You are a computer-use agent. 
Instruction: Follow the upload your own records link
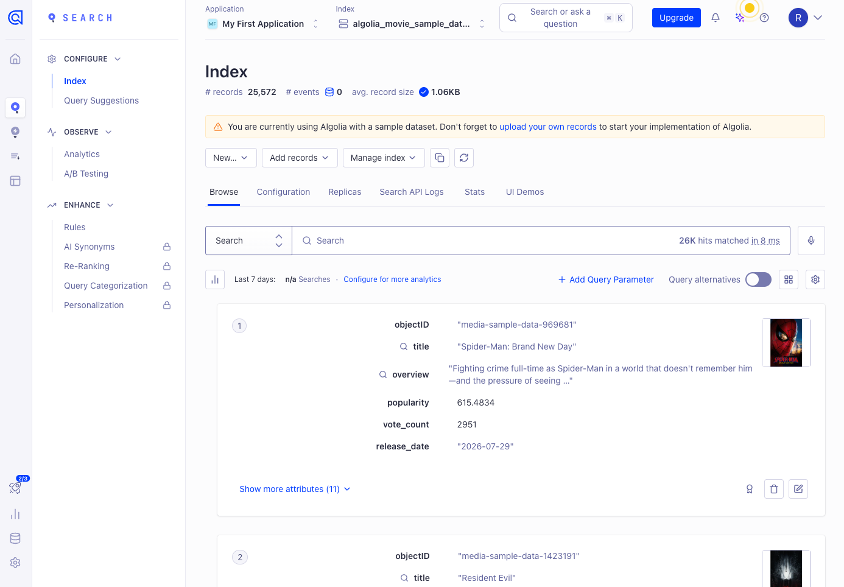point(548,127)
